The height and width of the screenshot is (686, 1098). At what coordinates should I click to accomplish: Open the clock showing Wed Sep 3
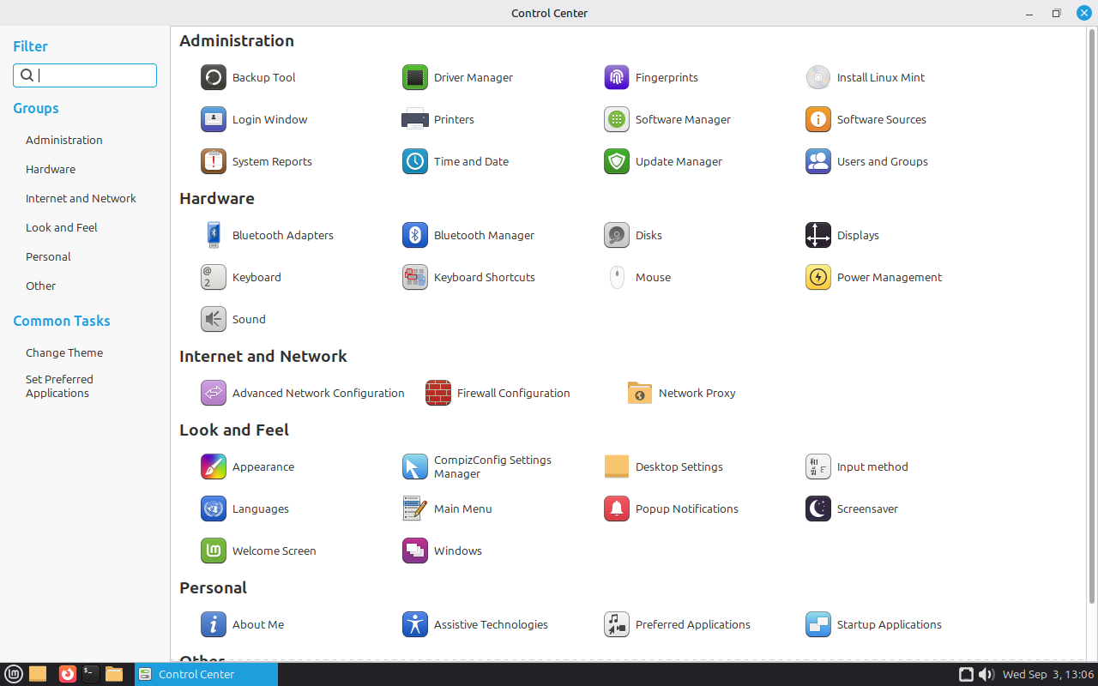[x=1048, y=674]
